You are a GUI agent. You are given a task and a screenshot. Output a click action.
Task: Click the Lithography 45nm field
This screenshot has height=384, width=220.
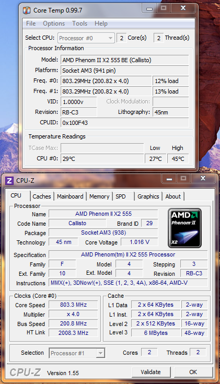171,112
